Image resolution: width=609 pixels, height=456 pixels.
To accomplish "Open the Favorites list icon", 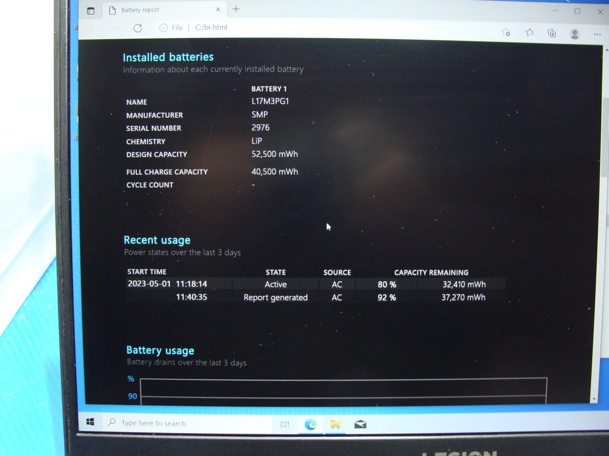I will click(529, 32).
